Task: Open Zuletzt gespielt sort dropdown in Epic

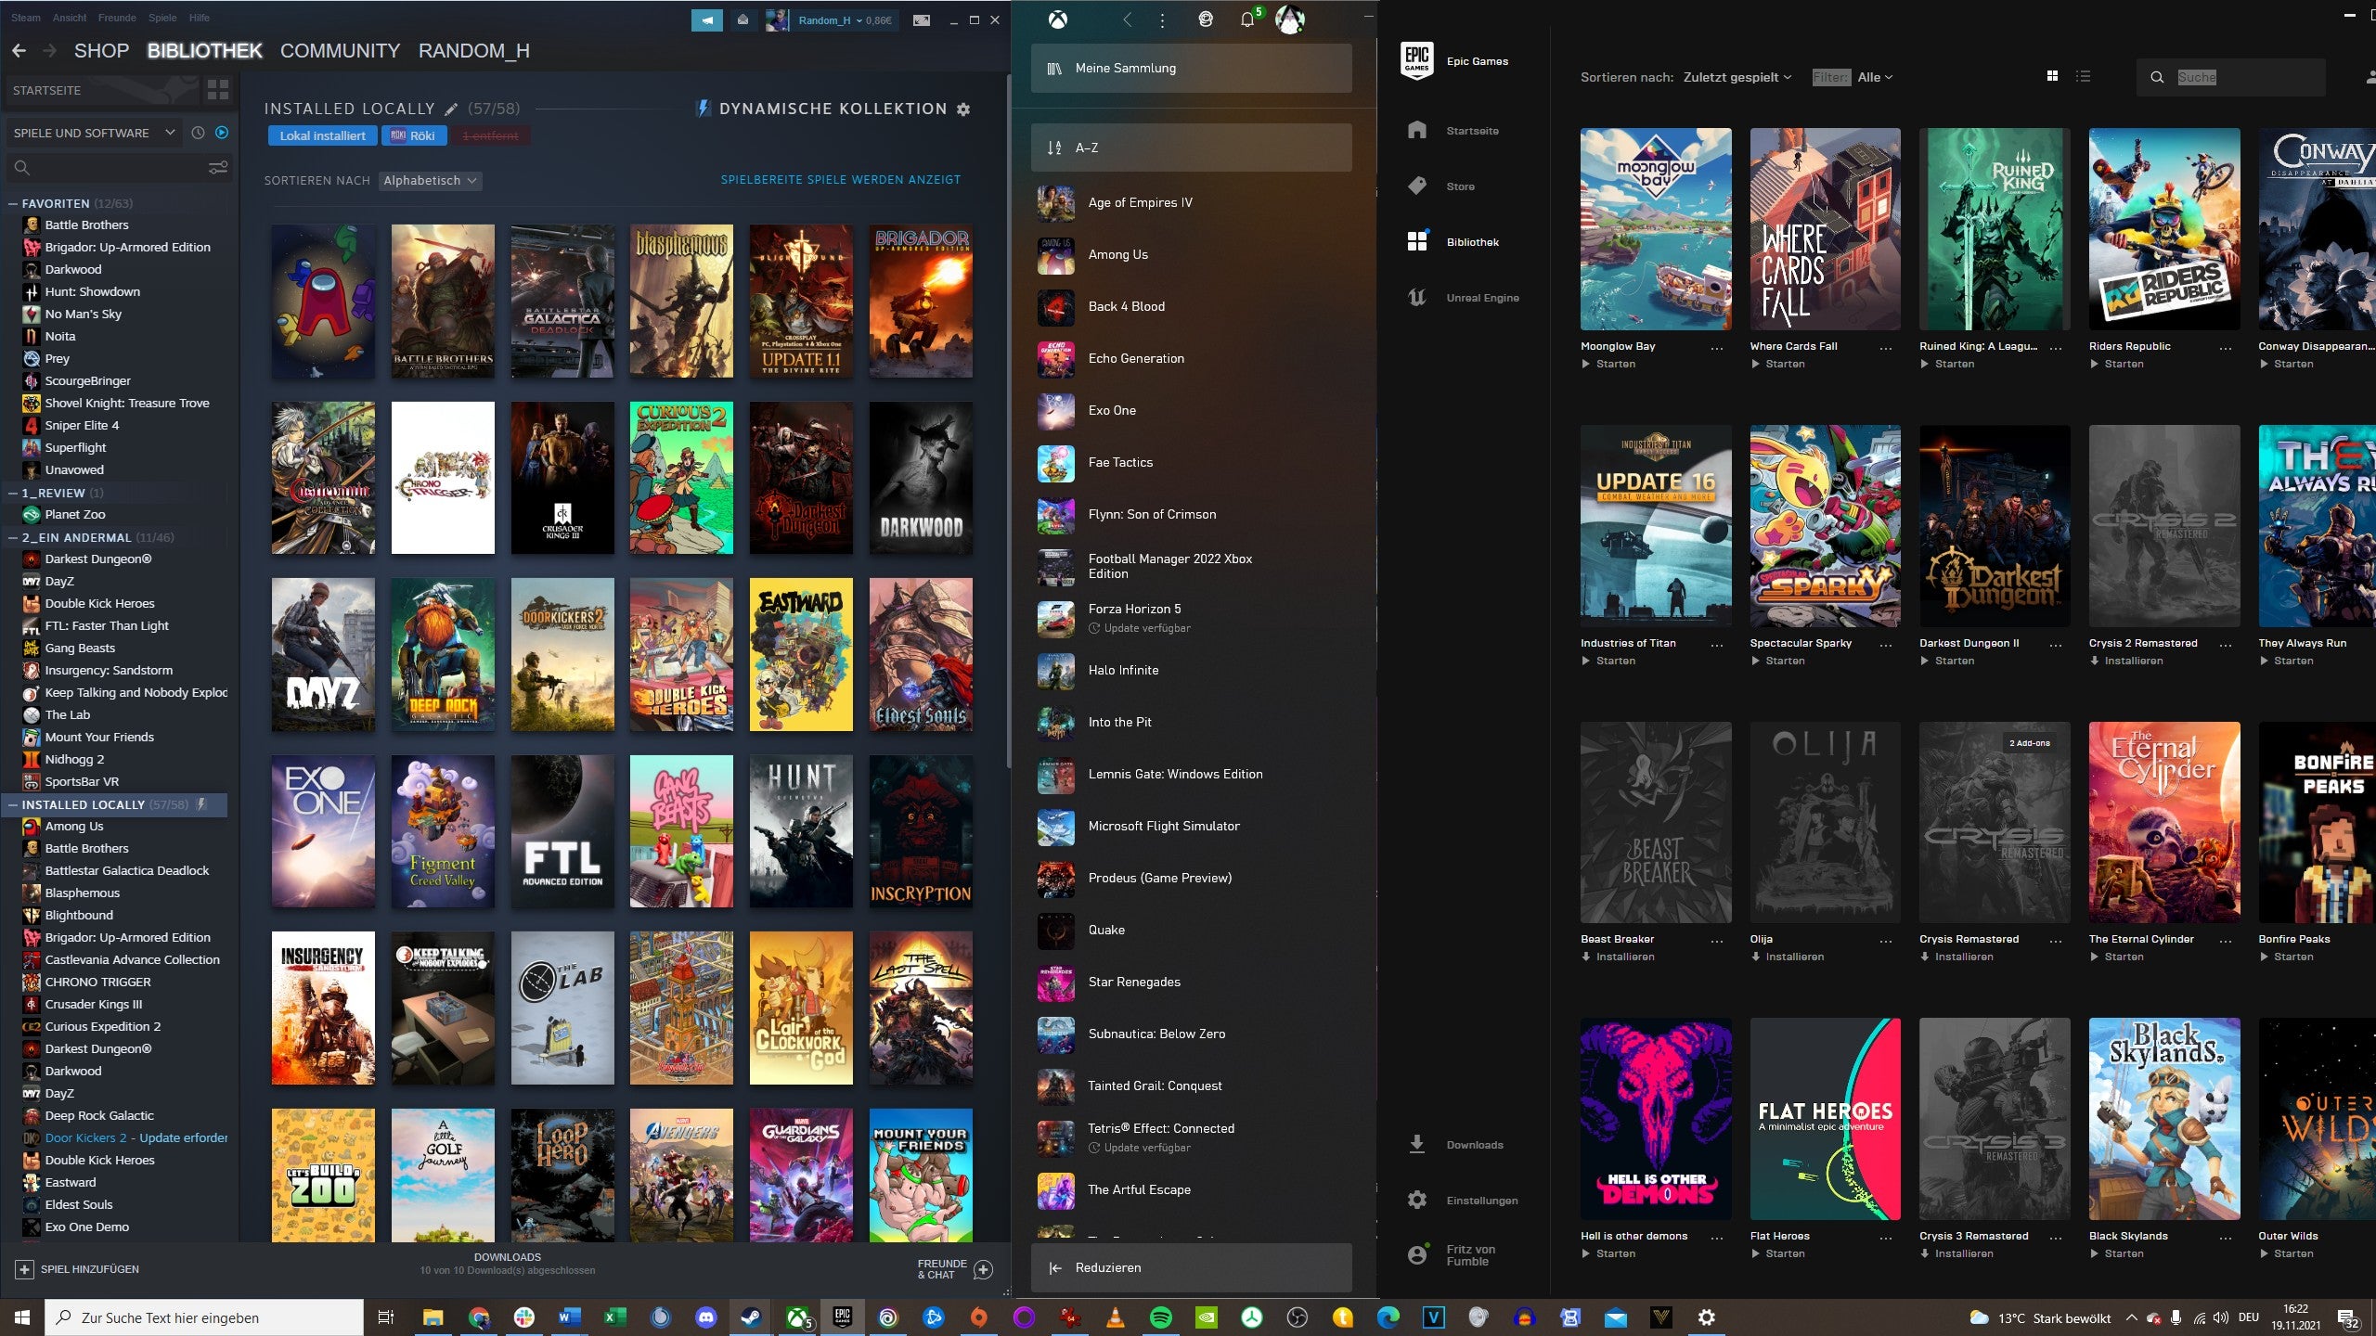Action: pyautogui.click(x=1737, y=77)
